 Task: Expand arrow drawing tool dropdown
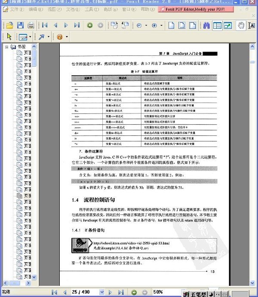click(48, 37)
